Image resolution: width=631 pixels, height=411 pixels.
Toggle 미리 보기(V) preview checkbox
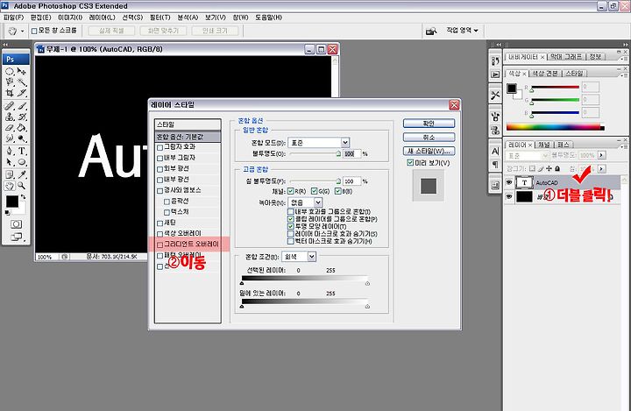410,163
